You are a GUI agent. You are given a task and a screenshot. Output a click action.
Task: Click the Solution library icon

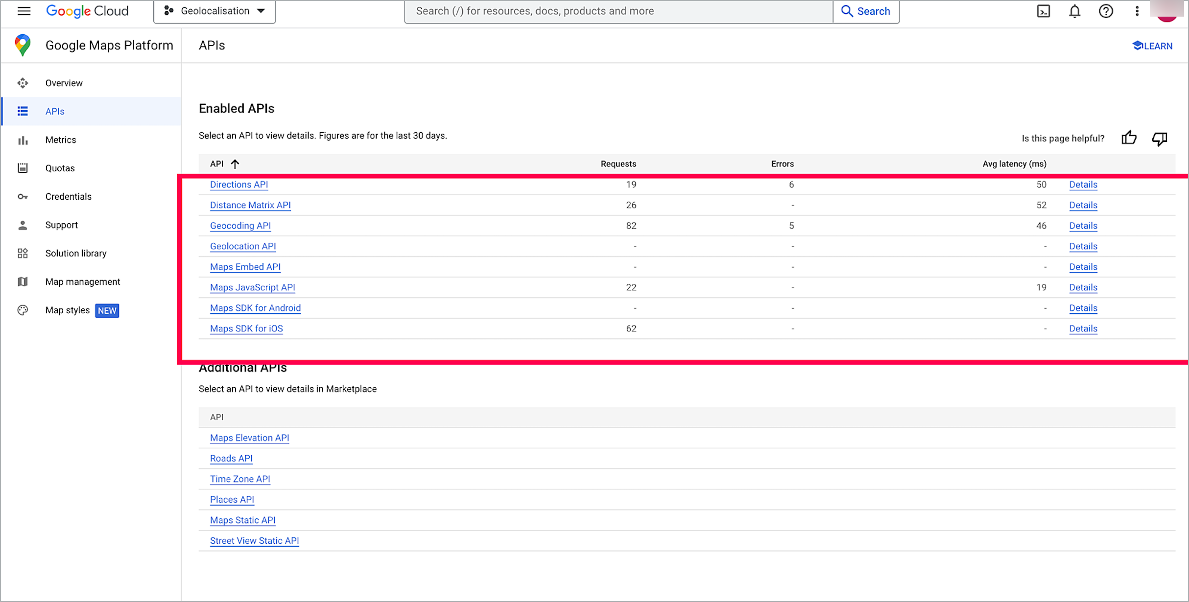[23, 254]
